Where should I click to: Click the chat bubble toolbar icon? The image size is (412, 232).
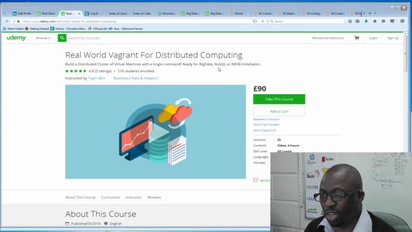point(384,21)
